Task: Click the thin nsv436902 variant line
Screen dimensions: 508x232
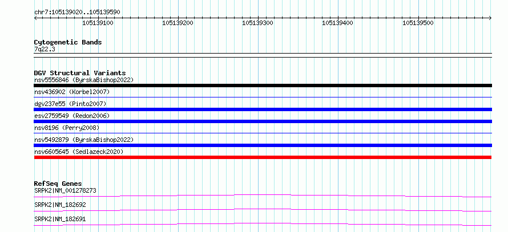Action: tap(263, 97)
